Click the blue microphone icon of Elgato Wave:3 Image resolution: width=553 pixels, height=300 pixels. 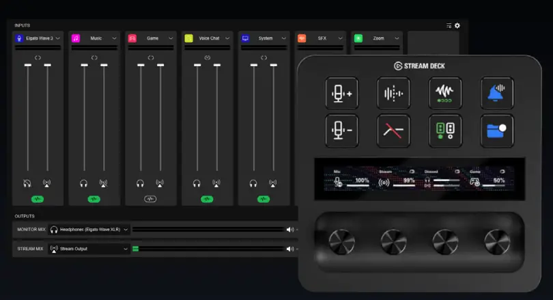(x=19, y=38)
